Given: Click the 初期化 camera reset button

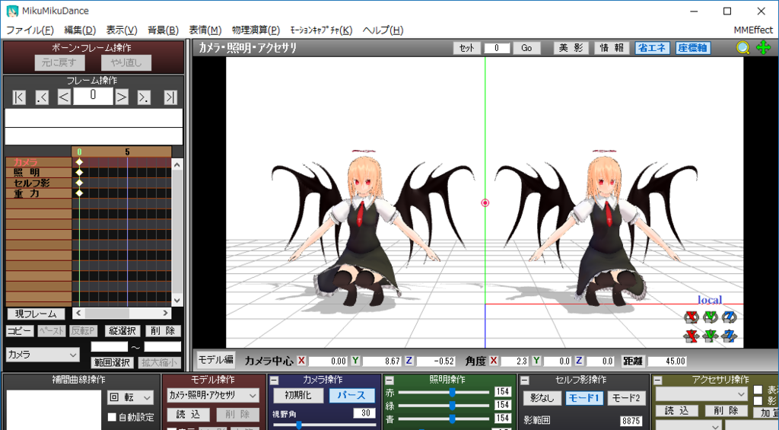Looking at the screenshot, I should click(297, 396).
